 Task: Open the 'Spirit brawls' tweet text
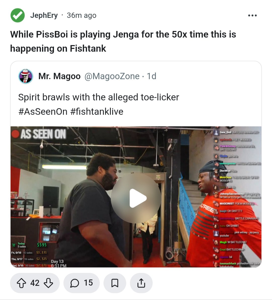coord(99,97)
